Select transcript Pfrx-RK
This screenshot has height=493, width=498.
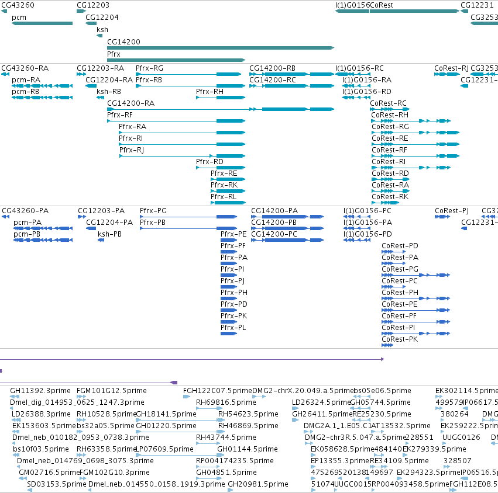228,191
